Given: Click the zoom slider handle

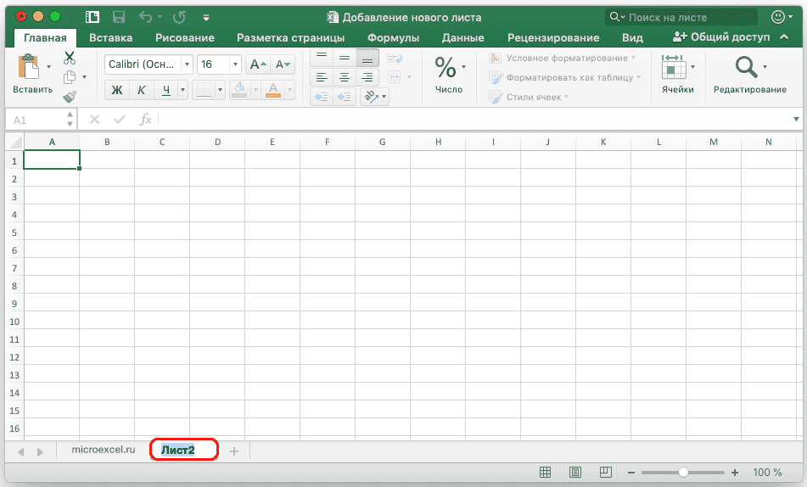Looking at the screenshot, I should point(683,473).
